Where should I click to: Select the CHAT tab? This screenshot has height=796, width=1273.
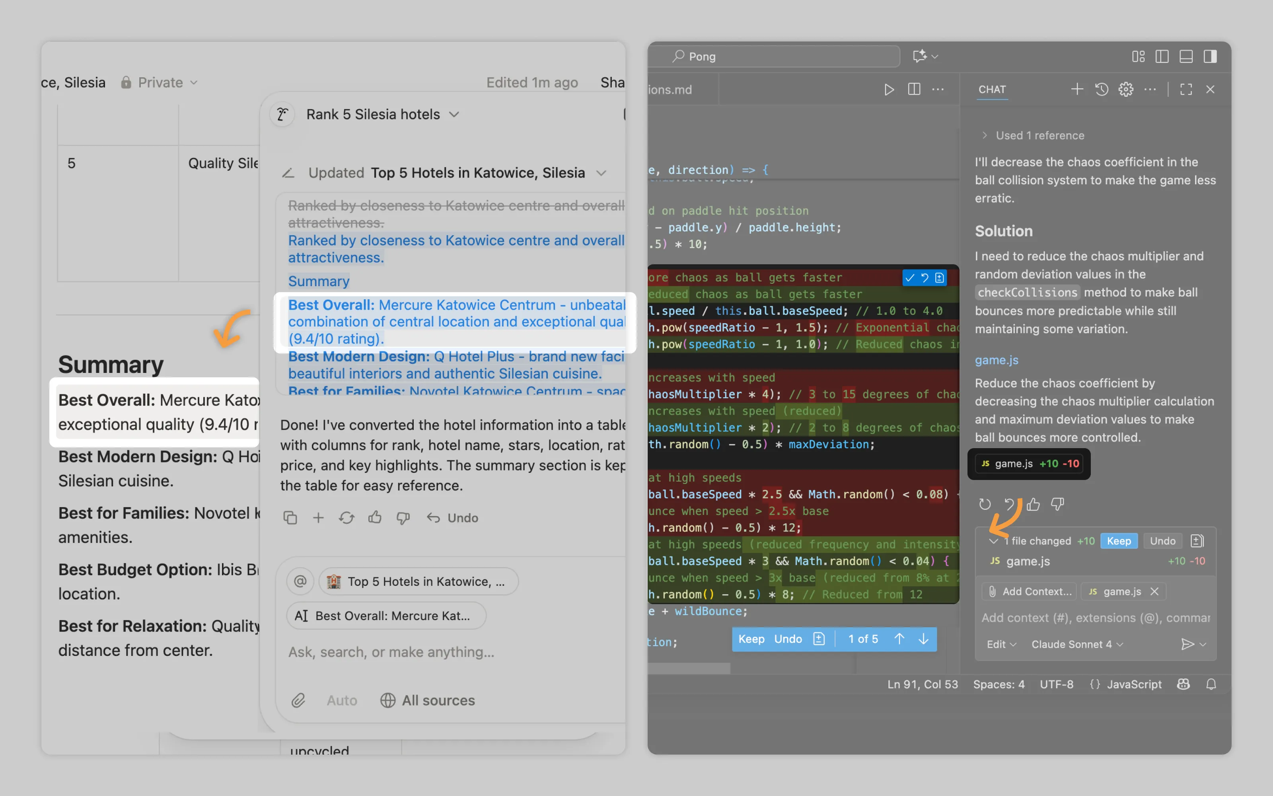992,90
